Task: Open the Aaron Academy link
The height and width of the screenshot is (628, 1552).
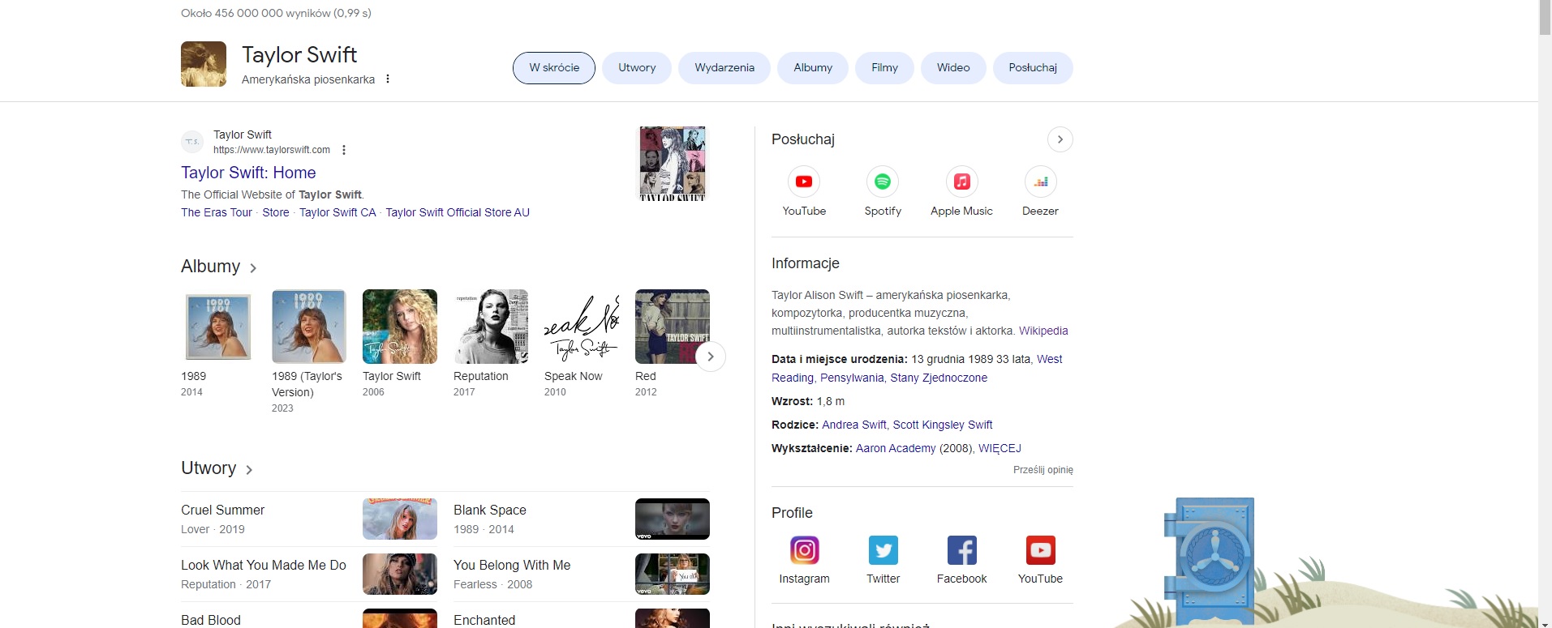Action: 896,448
